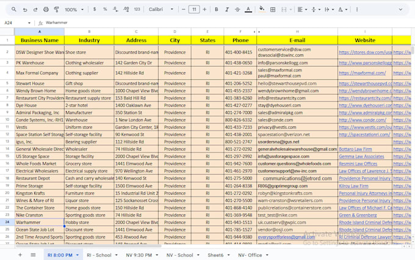The width and height of the screenshot is (415, 260).
Task: Open the Calibri font dropdown
Action: 161,9
